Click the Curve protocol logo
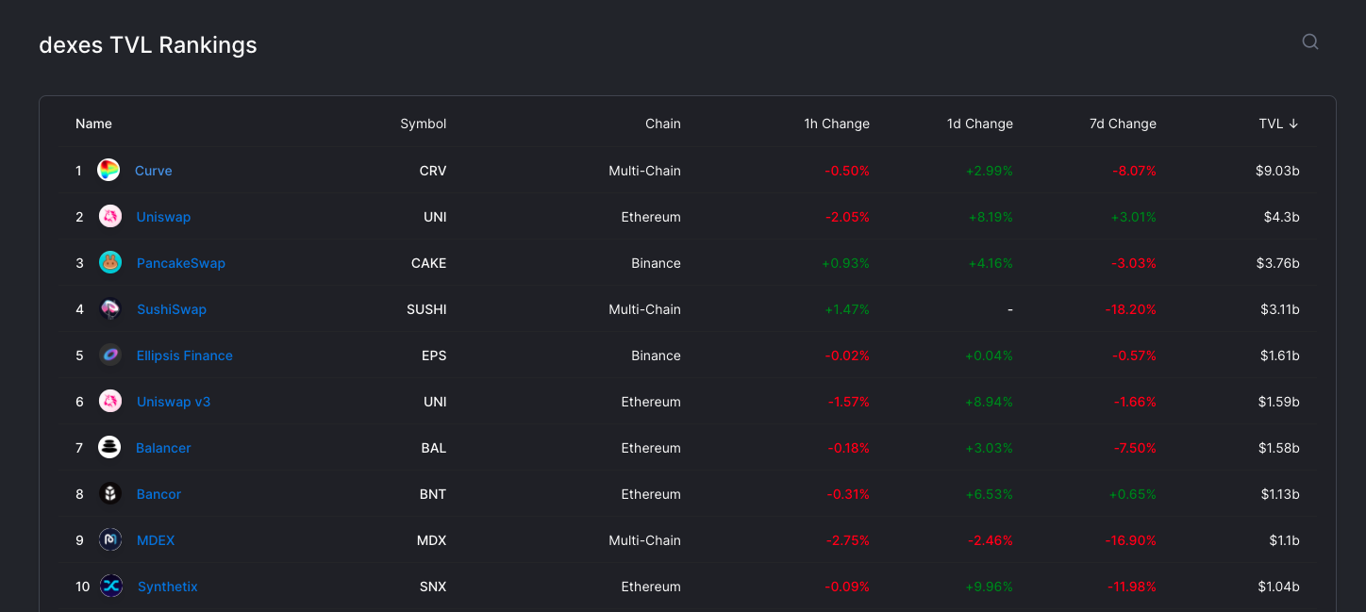 [108, 171]
